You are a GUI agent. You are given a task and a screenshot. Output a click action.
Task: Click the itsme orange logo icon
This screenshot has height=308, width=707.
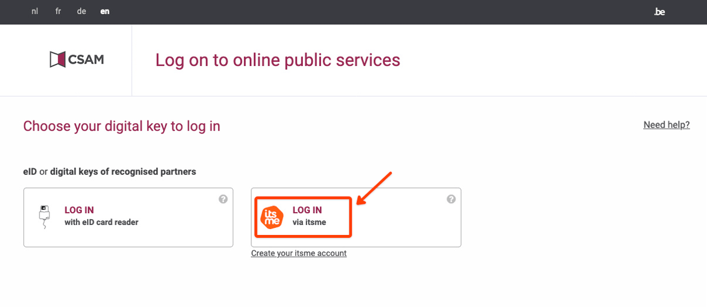[x=272, y=217]
